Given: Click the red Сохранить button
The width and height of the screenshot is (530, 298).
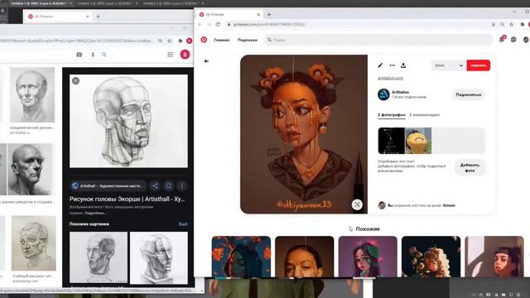Looking at the screenshot, I should (479, 65).
